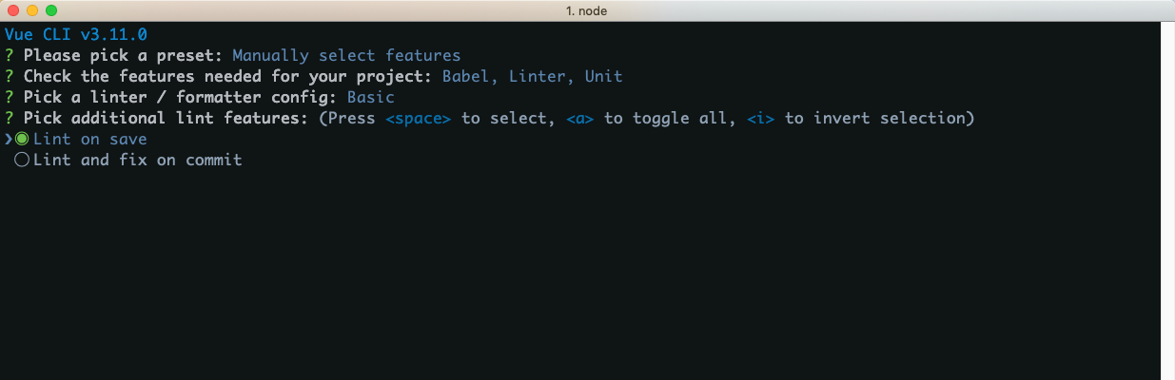
Task: Check the "Lint and fix on commit" circle
Action: click(23, 160)
